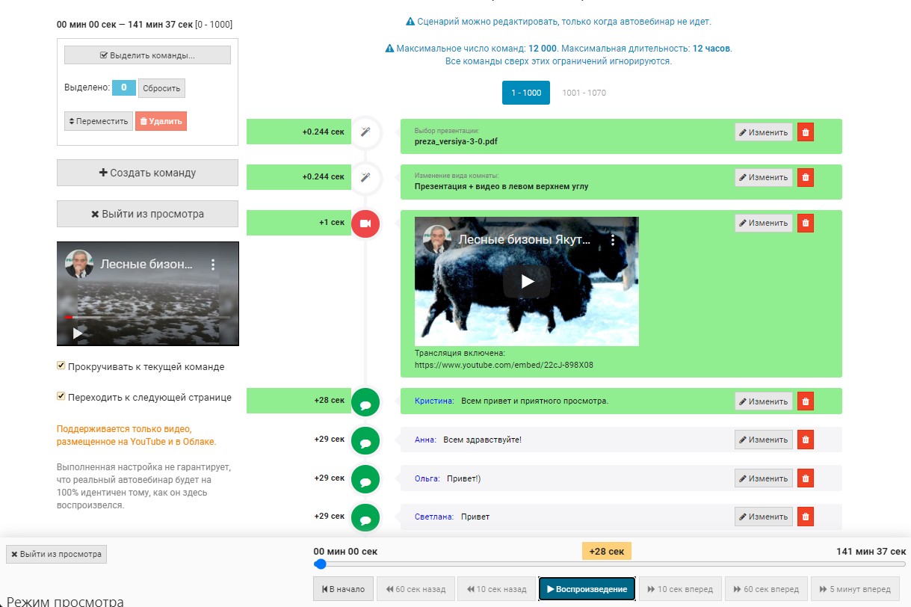Toggle 'Переходить к следующей странице' checkbox
The width and height of the screenshot is (911, 607).
[61, 397]
